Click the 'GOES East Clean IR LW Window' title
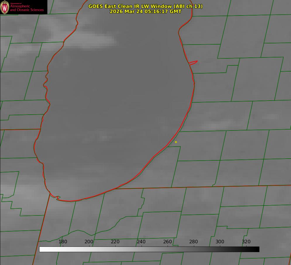Viewport: 291px width, 265px height. coord(146,6)
